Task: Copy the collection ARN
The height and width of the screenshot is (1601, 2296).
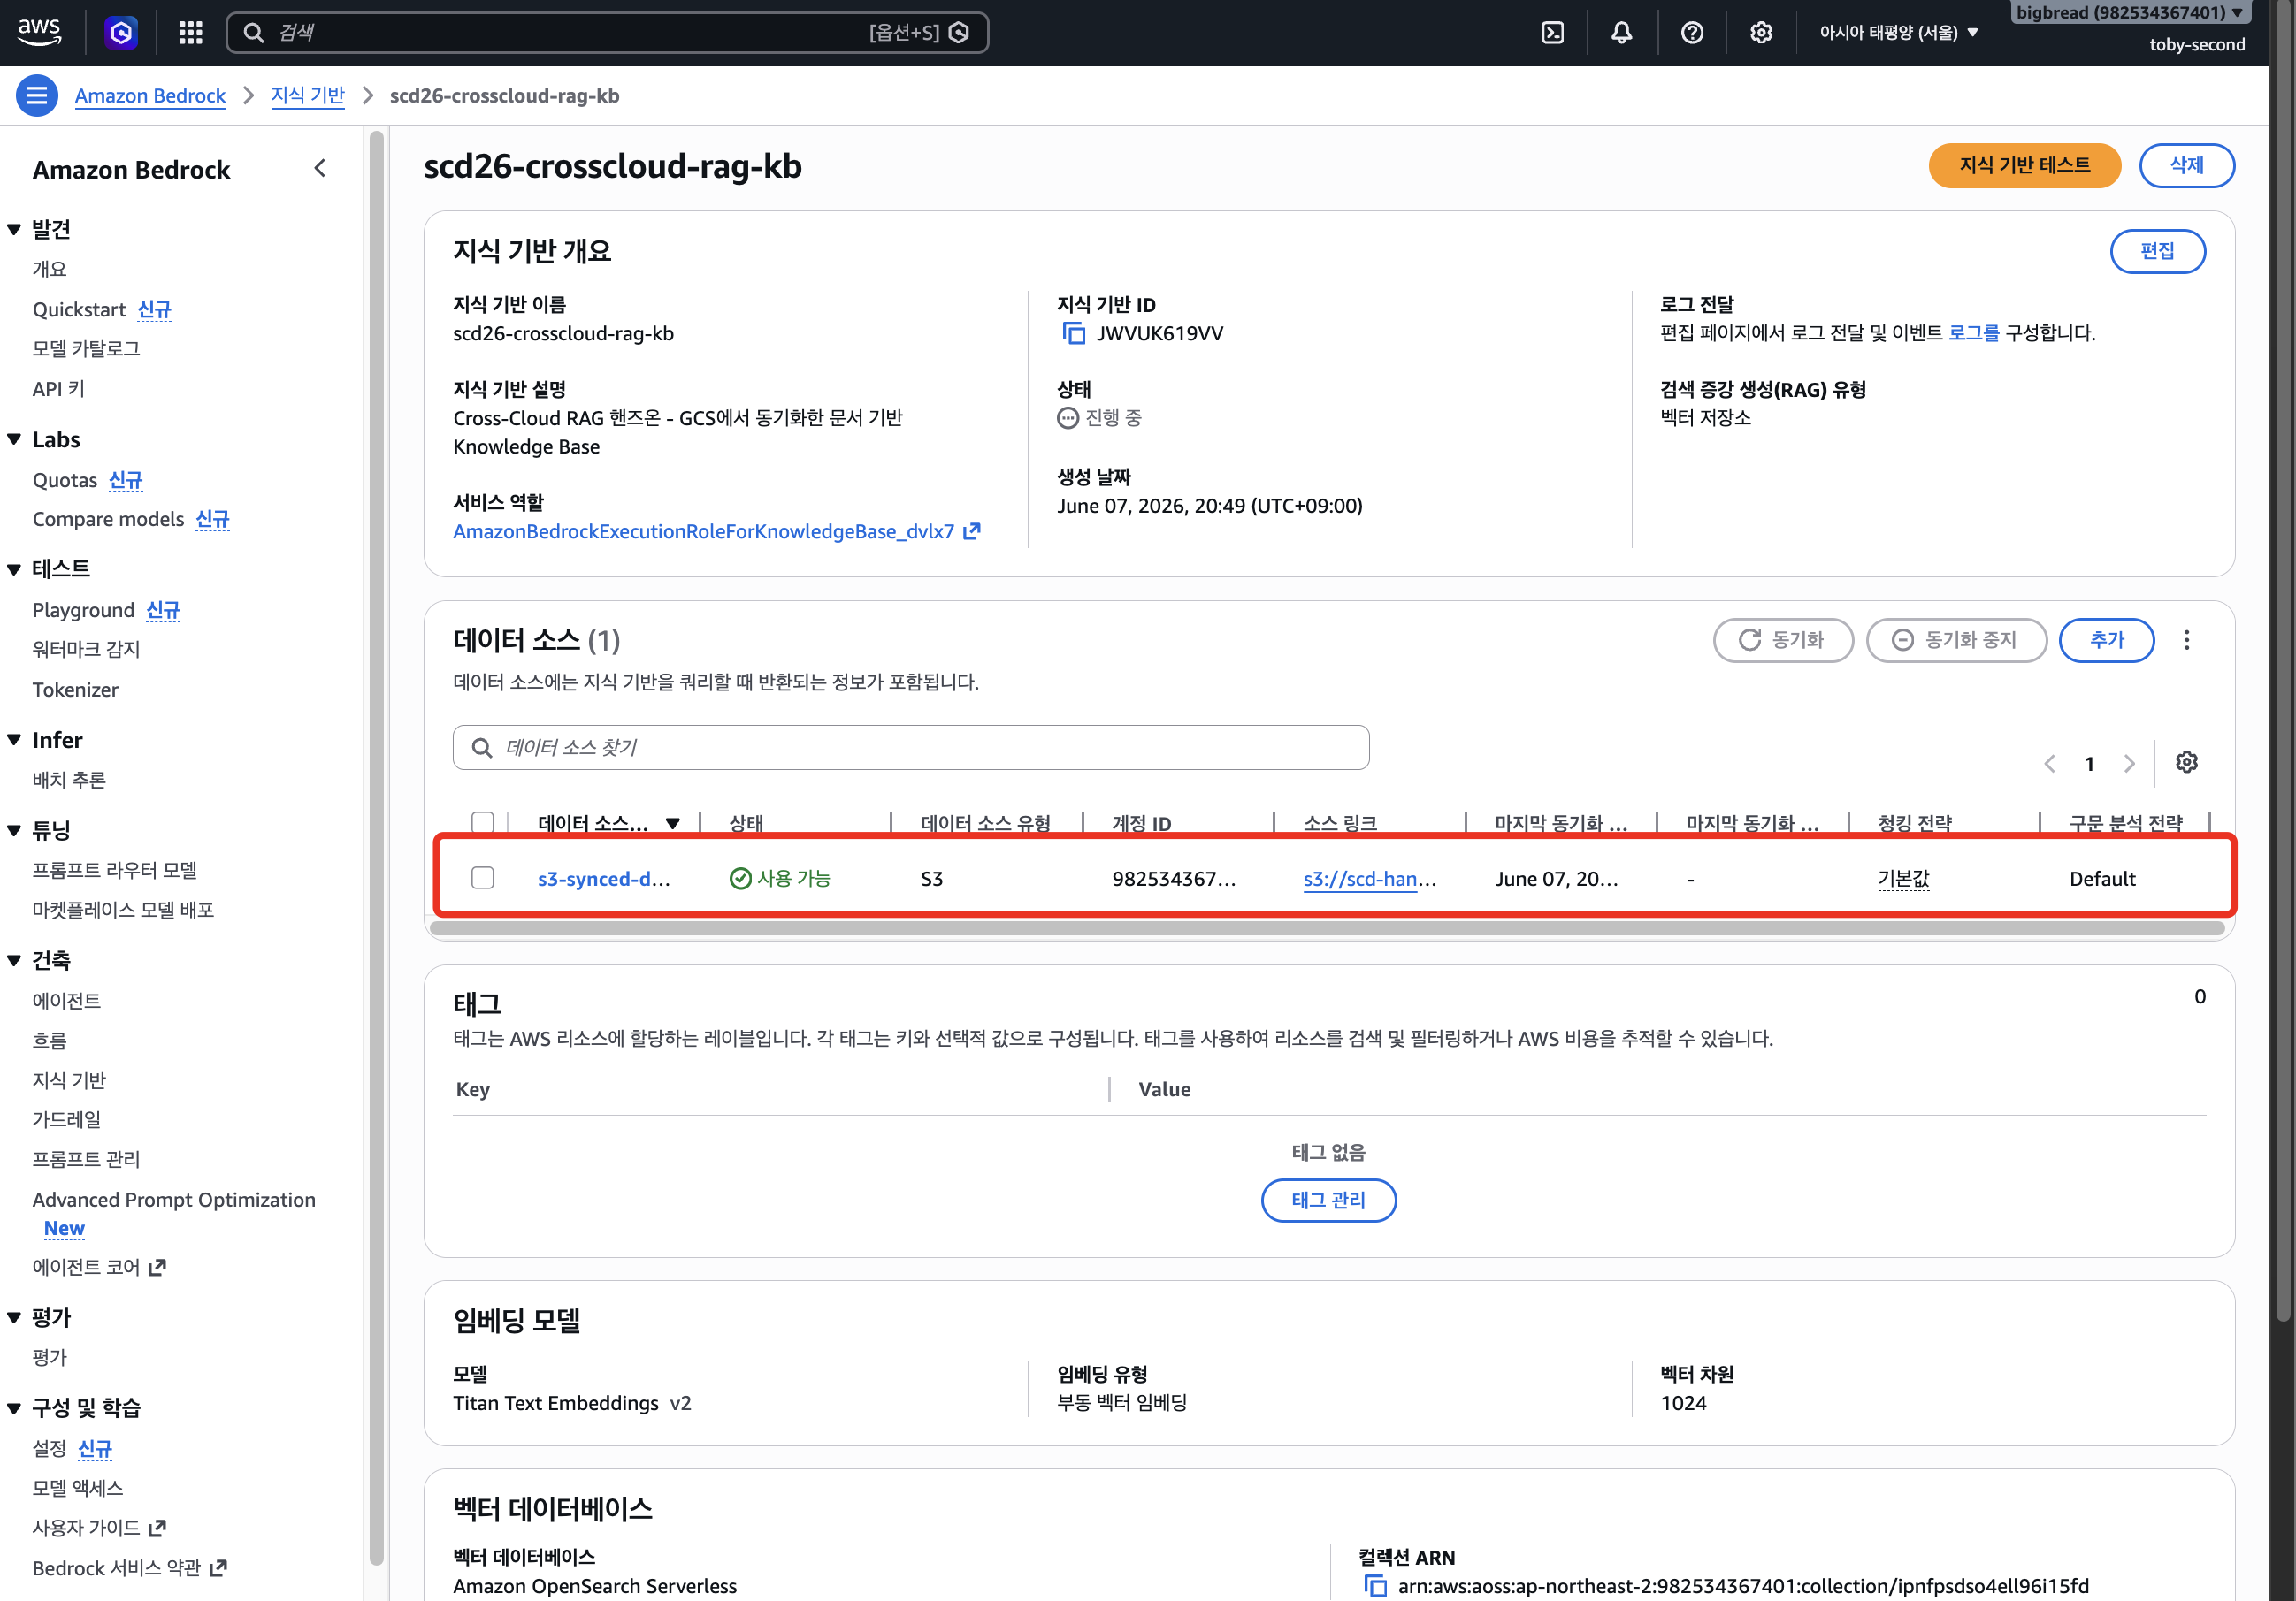Action: (x=1376, y=1585)
